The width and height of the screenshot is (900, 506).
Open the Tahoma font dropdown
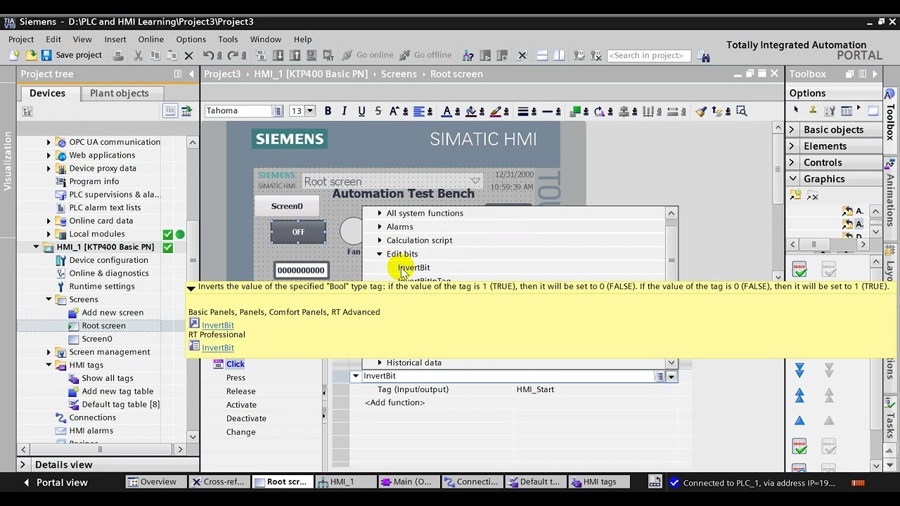(x=278, y=111)
